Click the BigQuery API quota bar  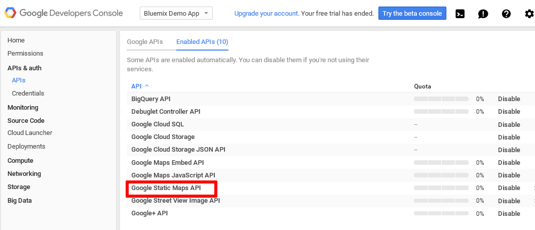(x=441, y=99)
